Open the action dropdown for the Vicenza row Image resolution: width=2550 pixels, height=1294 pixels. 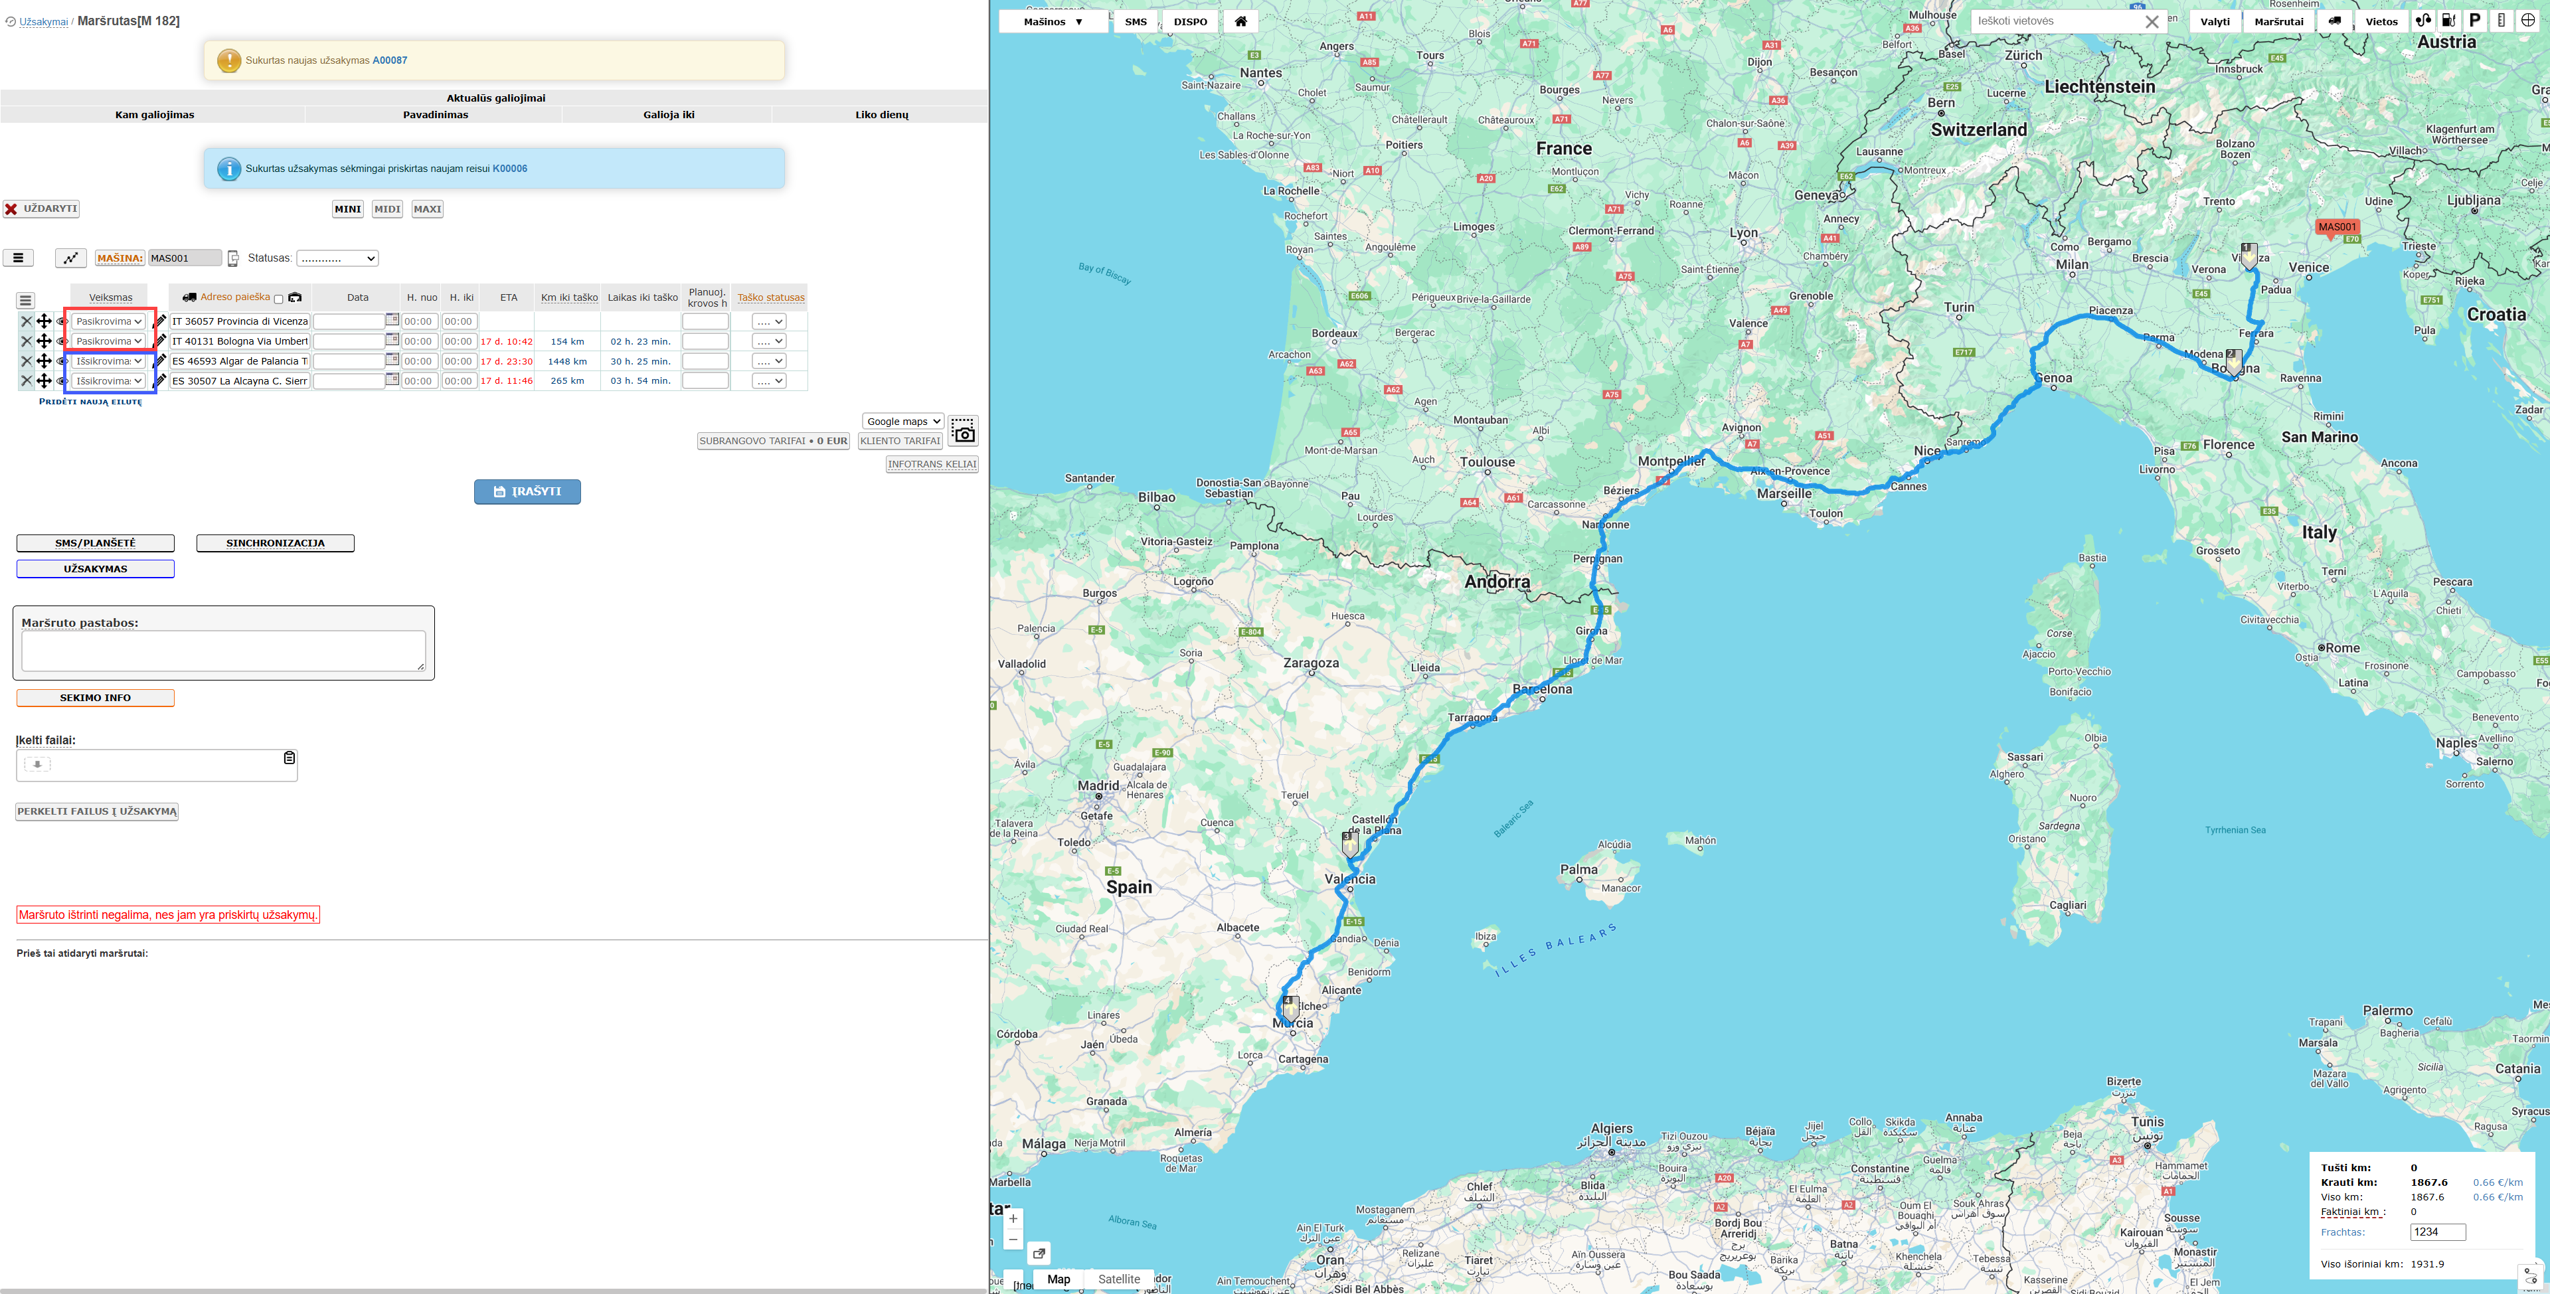point(109,322)
